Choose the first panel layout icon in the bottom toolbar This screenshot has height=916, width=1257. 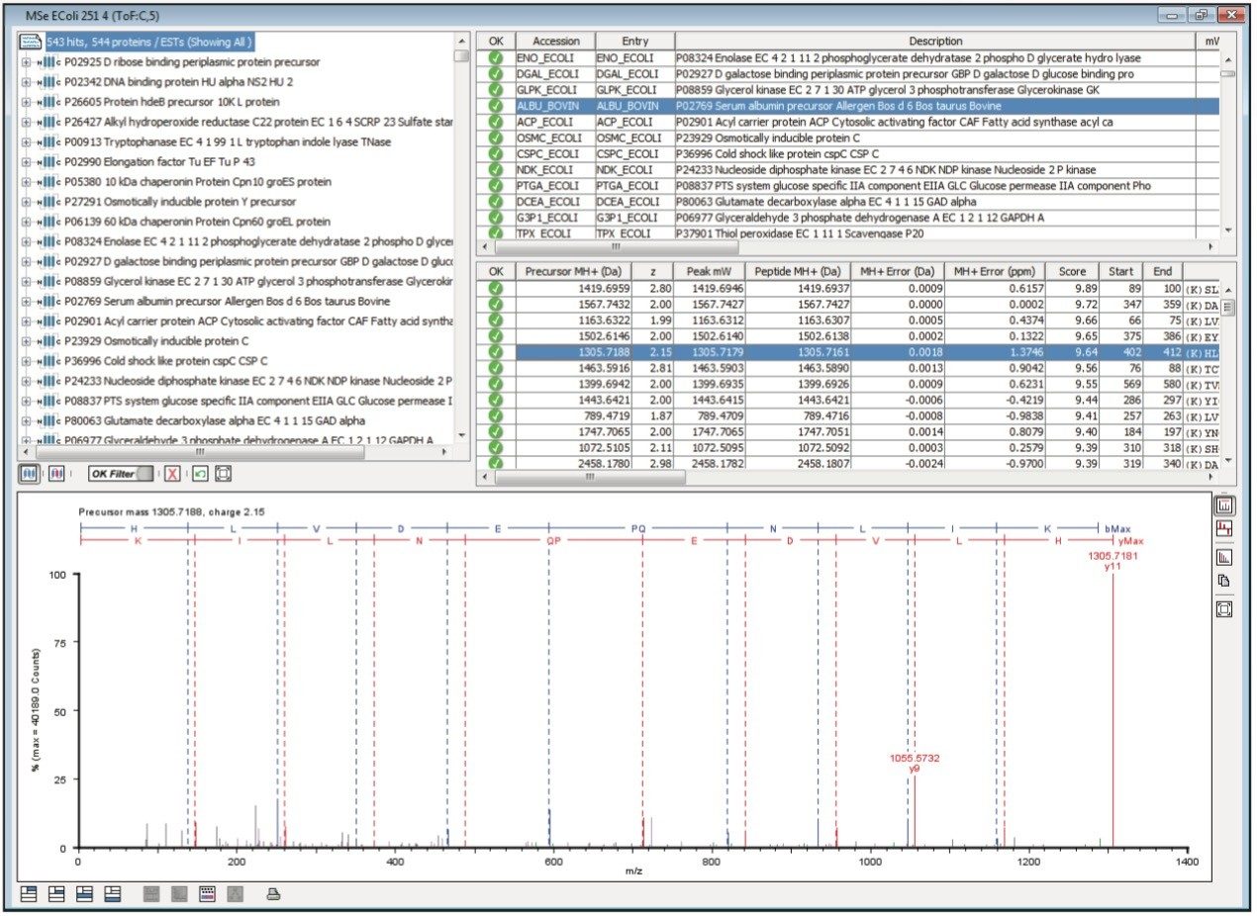29,894
